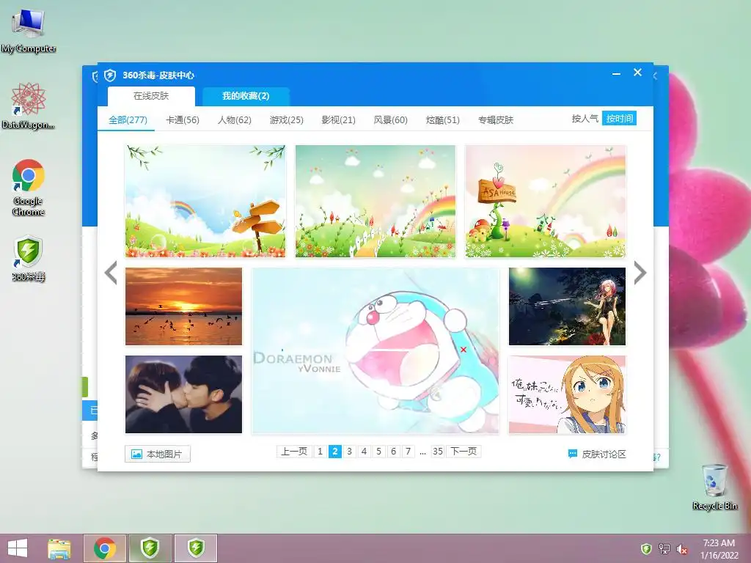
Task: Click the second 360 shield taskbar button
Action: click(x=196, y=548)
